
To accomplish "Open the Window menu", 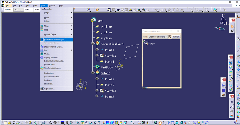I will point(52,5).
